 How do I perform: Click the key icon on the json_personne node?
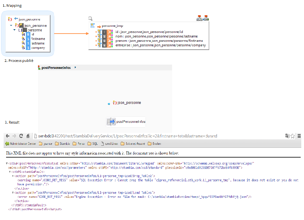point(21,25)
